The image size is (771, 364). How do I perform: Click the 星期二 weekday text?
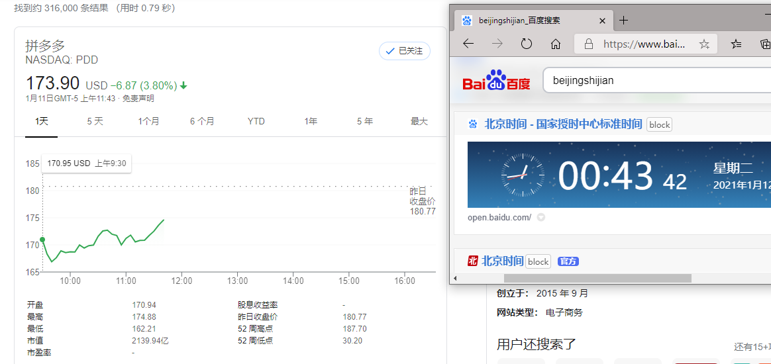733,168
